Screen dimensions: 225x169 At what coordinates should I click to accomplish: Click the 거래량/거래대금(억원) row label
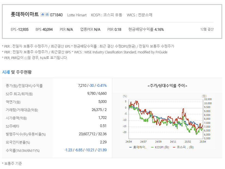(22, 110)
